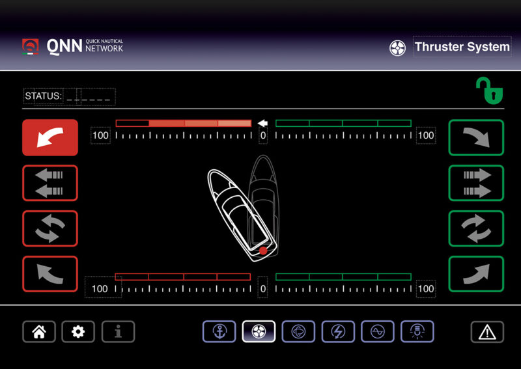Tap the red counter-clockwise rotate button

pyautogui.click(x=50, y=228)
